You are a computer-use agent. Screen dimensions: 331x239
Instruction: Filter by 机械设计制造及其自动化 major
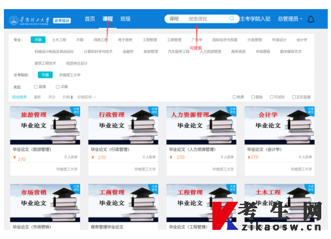click(54, 52)
